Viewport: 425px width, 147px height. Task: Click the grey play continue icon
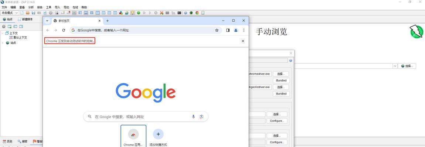[x=150, y=12]
